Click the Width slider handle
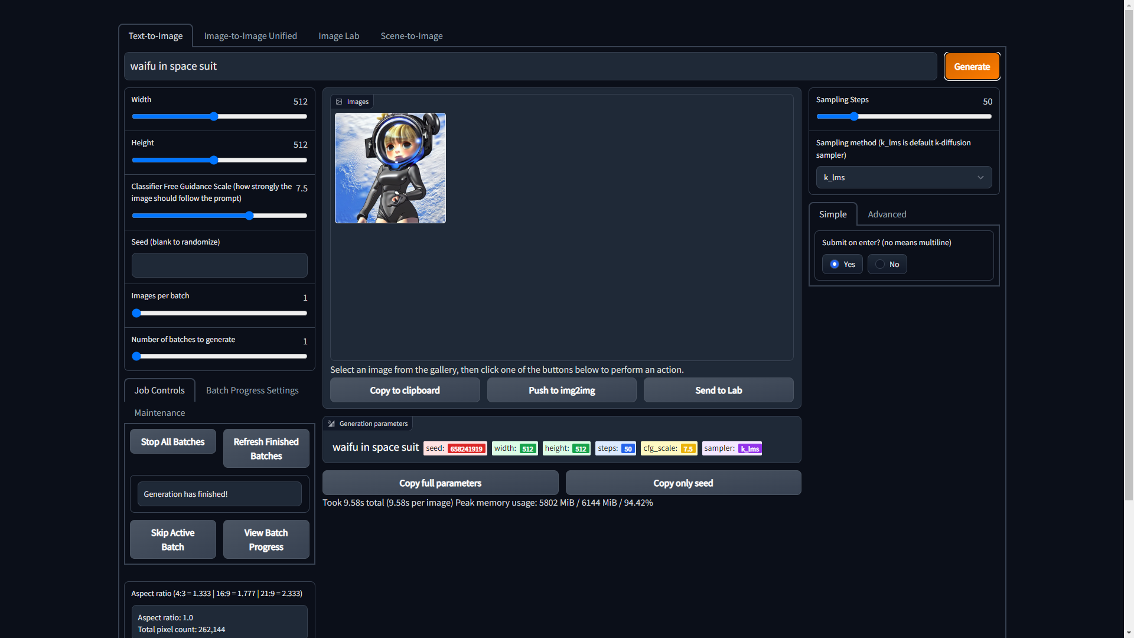The image size is (1134, 638). coord(214,116)
